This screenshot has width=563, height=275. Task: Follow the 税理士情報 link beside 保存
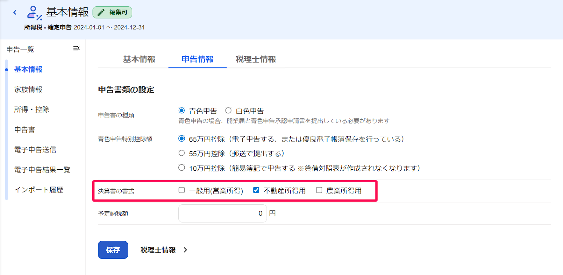158,250
